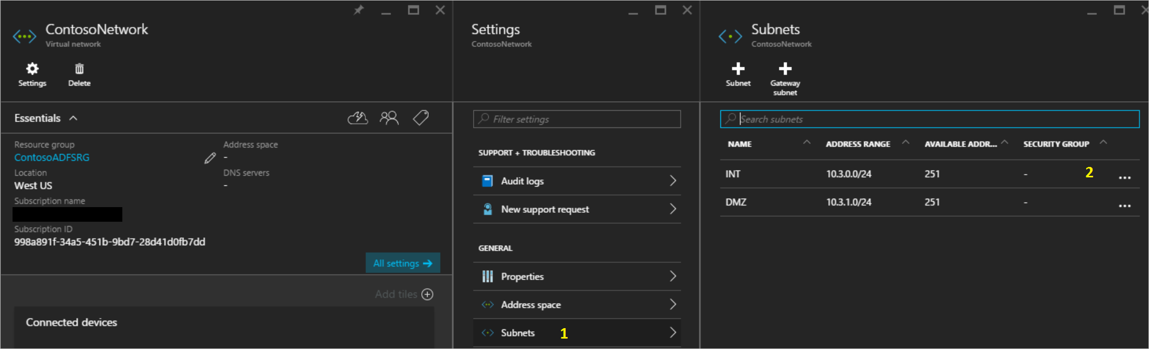Viewport: 1149px width, 349px height.
Task: Sort by NAME column arrow
Action: (x=807, y=142)
